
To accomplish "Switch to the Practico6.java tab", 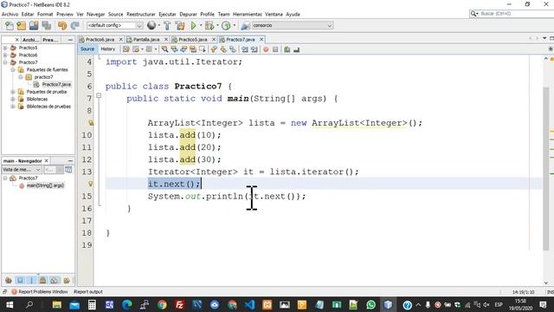I will point(100,40).
